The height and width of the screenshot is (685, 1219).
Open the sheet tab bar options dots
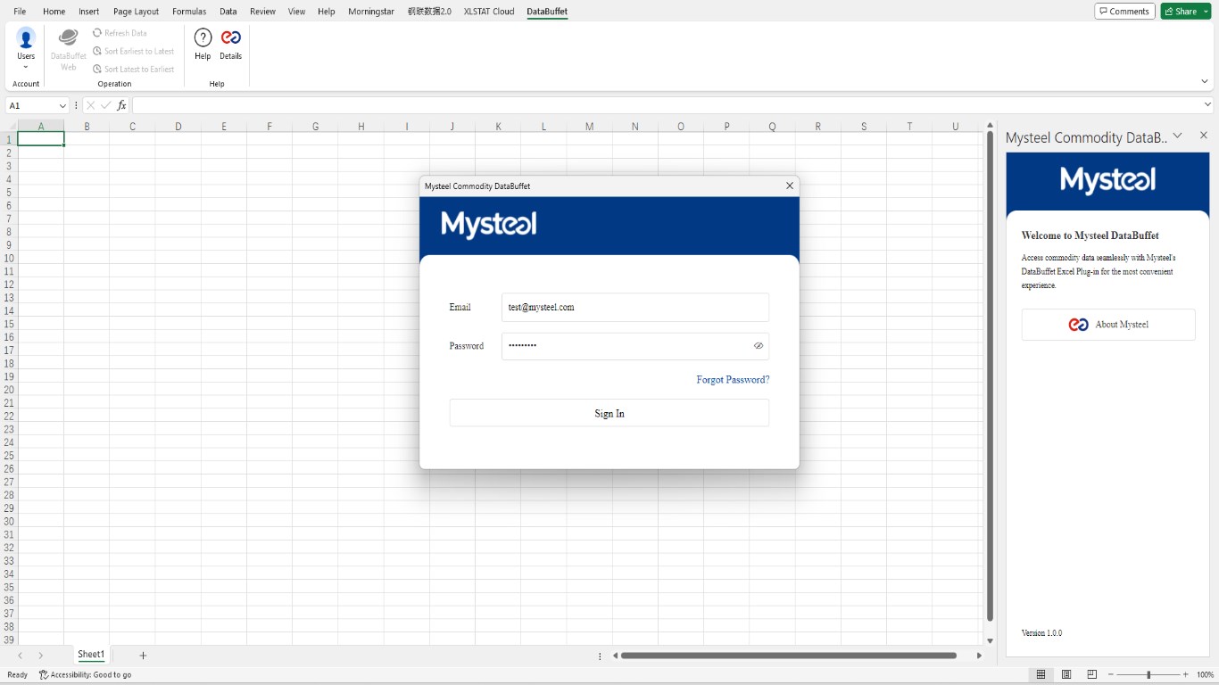pos(600,656)
